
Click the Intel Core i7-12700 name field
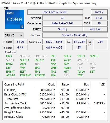[55, 12]
